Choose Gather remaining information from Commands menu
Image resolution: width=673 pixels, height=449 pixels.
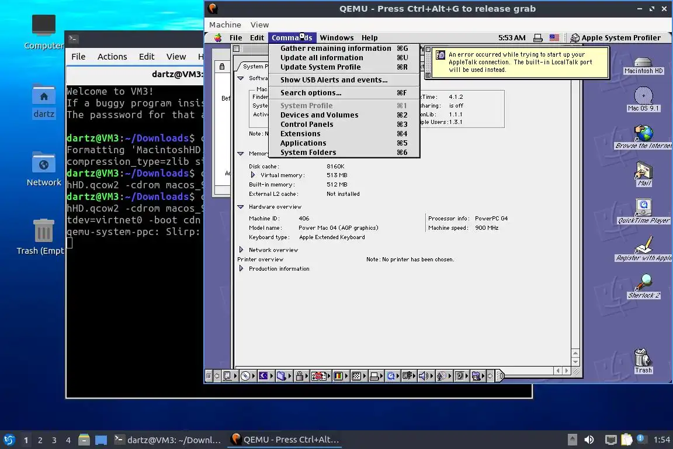[x=344, y=48]
